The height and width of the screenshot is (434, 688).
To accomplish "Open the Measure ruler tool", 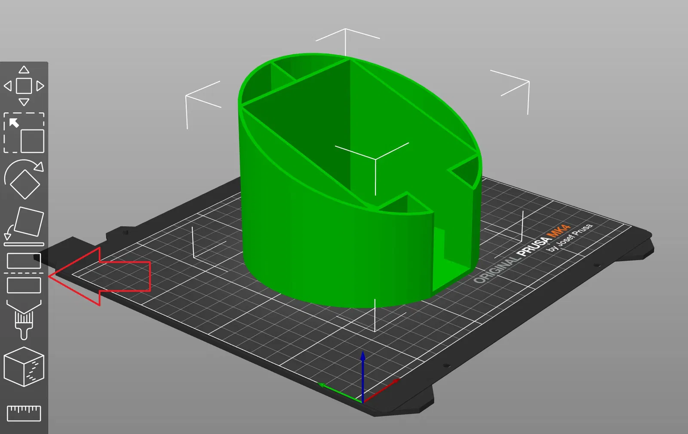I will (24, 413).
